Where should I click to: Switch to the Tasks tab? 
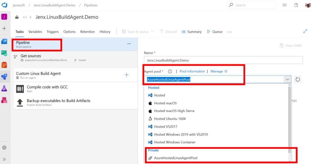click(x=19, y=32)
